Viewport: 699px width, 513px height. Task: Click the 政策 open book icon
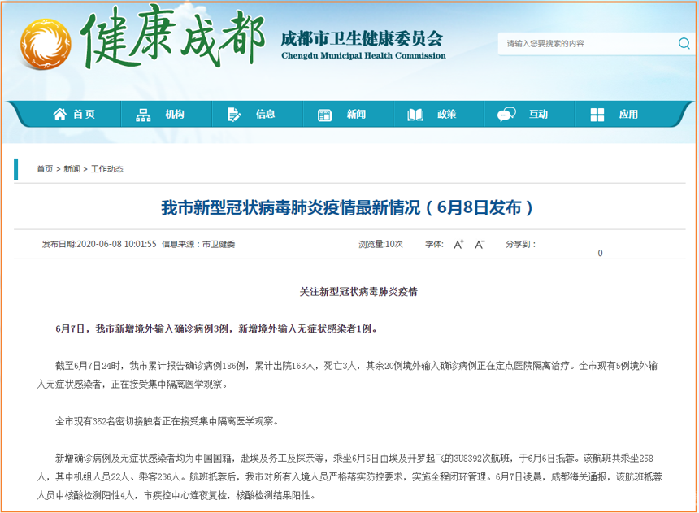415,115
